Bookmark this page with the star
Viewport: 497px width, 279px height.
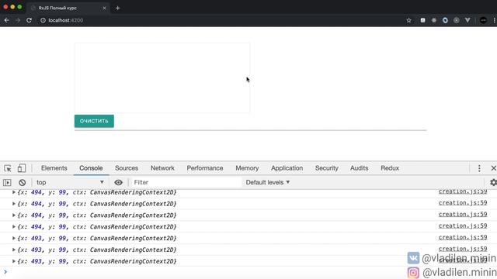point(409,20)
